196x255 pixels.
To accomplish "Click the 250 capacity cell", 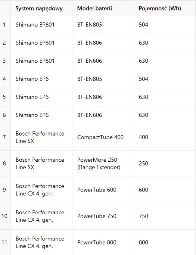I will [165, 164].
